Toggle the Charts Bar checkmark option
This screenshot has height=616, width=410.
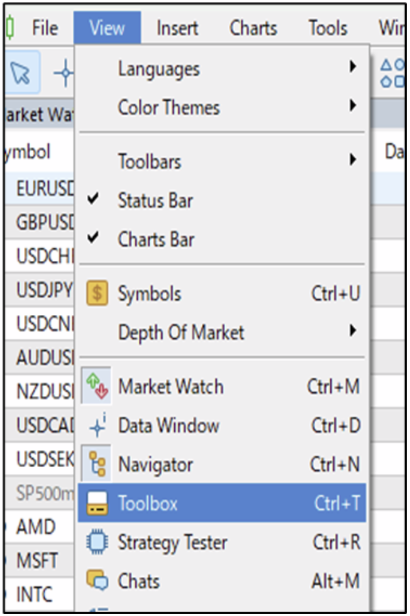coord(156,239)
